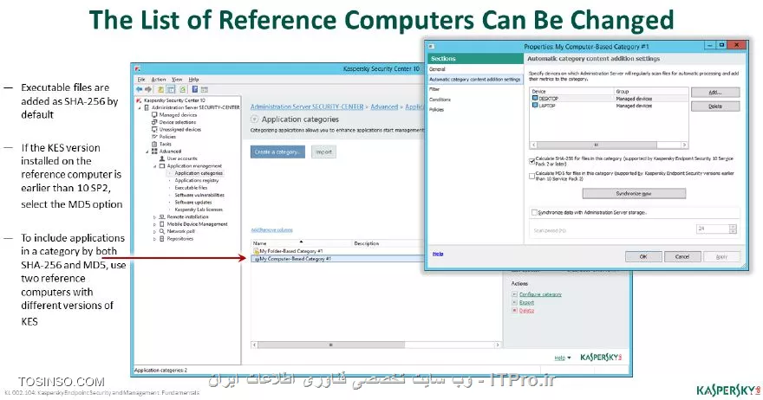Uncheck Calculate SHA-256 for files checkbox
763x400 pixels.
(531, 161)
